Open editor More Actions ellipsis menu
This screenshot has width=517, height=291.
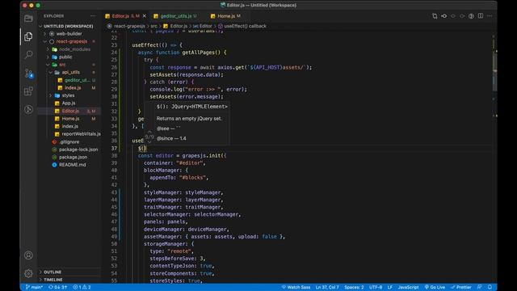490,16
